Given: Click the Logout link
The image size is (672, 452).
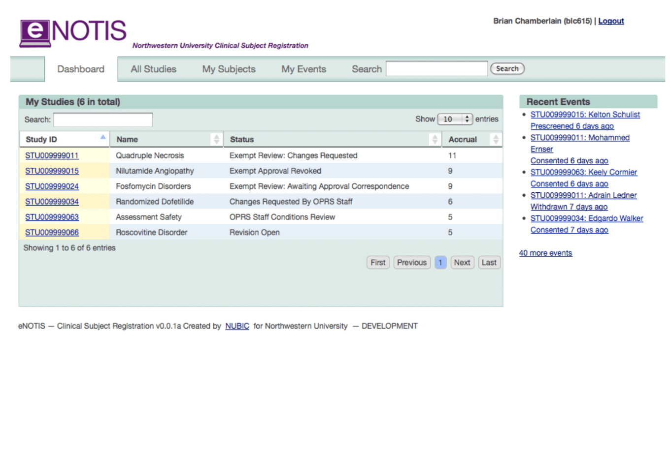Looking at the screenshot, I should pyautogui.click(x=610, y=21).
